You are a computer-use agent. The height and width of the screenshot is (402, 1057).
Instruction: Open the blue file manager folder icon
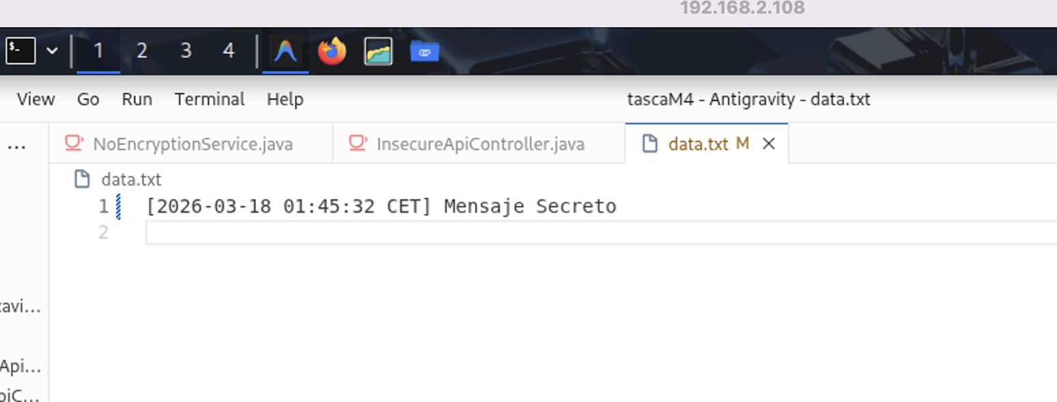425,51
